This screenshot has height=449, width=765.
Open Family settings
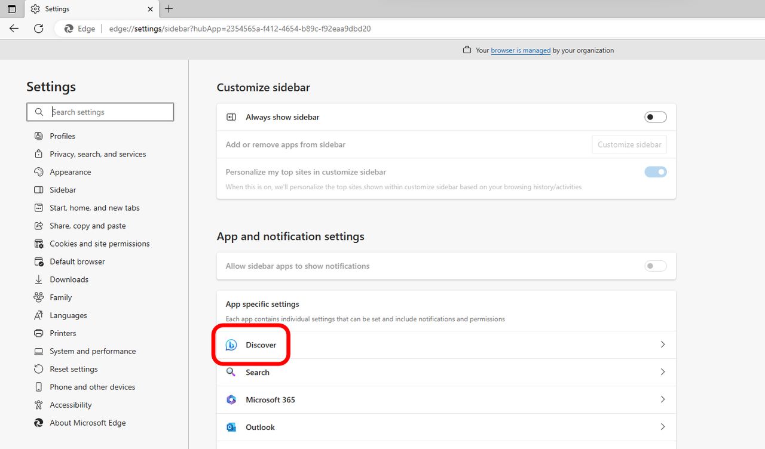tap(60, 297)
